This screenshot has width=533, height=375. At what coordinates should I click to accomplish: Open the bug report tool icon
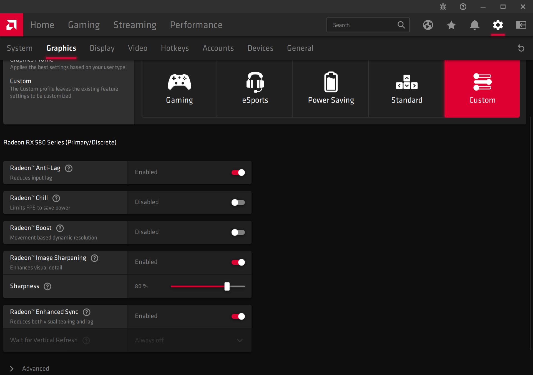pyautogui.click(x=443, y=7)
